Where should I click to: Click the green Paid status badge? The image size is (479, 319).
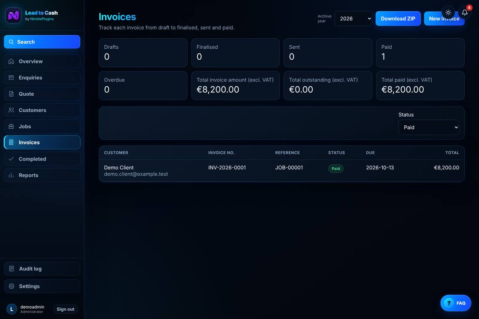(336, 168)
